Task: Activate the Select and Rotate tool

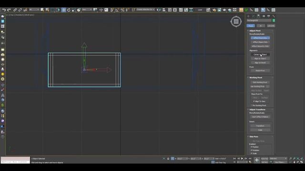Action: click(x=69, y=10)
